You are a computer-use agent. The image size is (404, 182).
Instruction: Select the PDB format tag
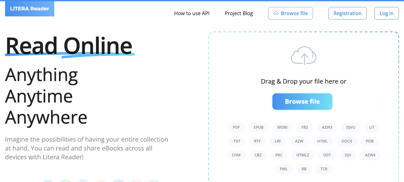pyautogui.click(x=370, y=141)
